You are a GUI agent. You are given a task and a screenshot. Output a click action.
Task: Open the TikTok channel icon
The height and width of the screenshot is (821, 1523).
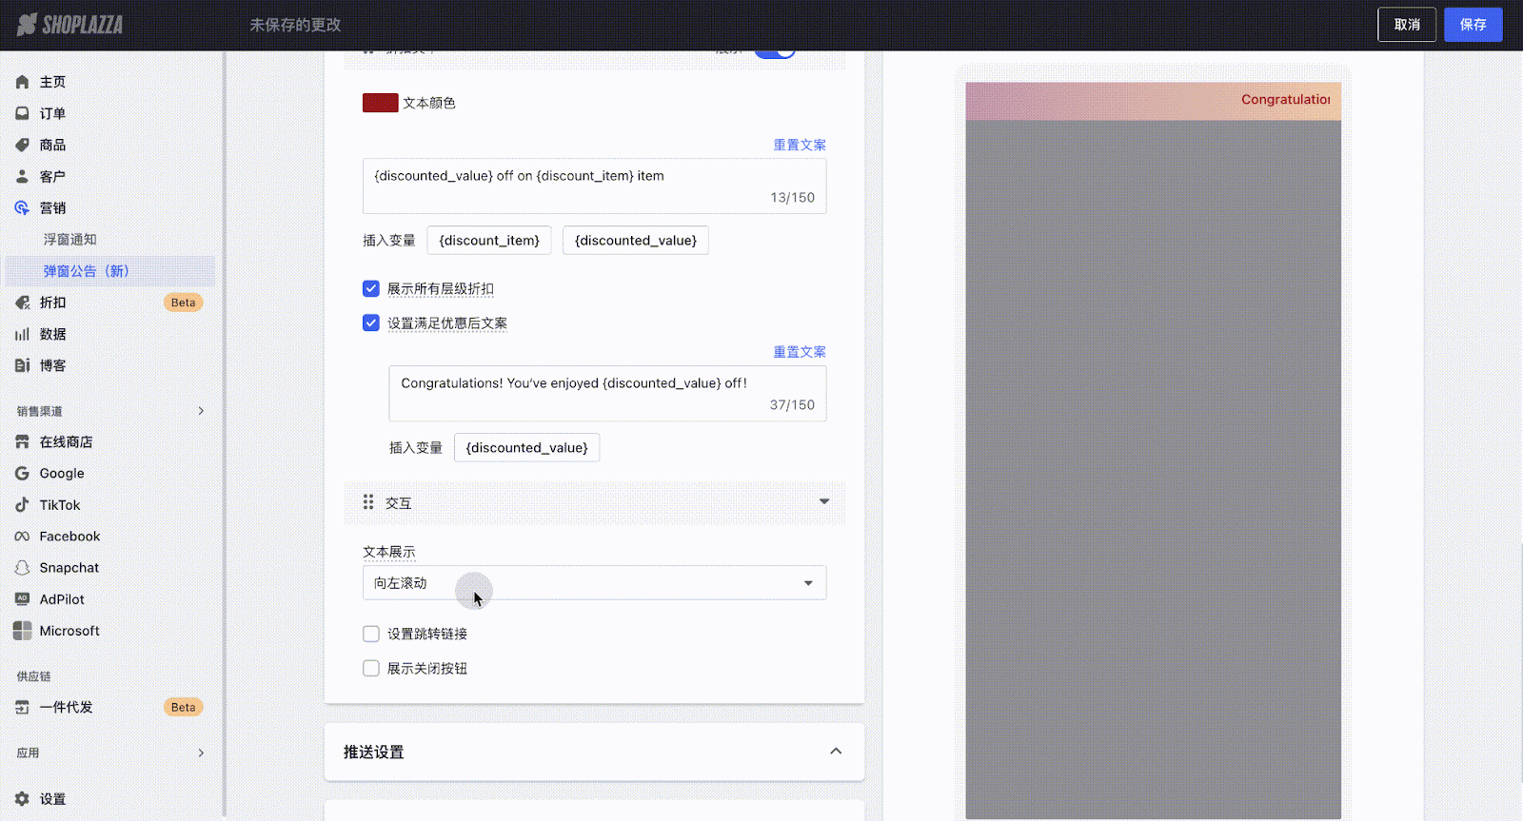click(x=22, y=504)
